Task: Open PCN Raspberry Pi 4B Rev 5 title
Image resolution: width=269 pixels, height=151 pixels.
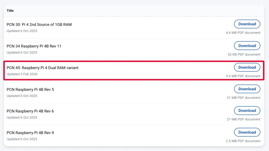Action: 30,89
